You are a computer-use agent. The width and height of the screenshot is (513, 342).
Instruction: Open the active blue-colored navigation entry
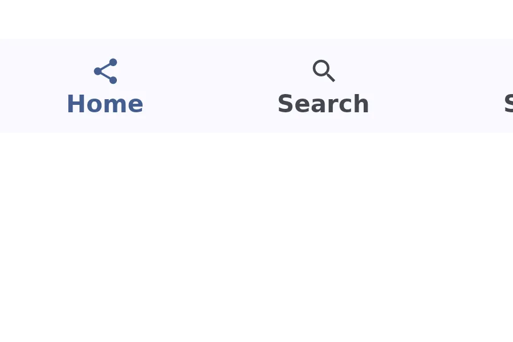[x=105, y=85]
